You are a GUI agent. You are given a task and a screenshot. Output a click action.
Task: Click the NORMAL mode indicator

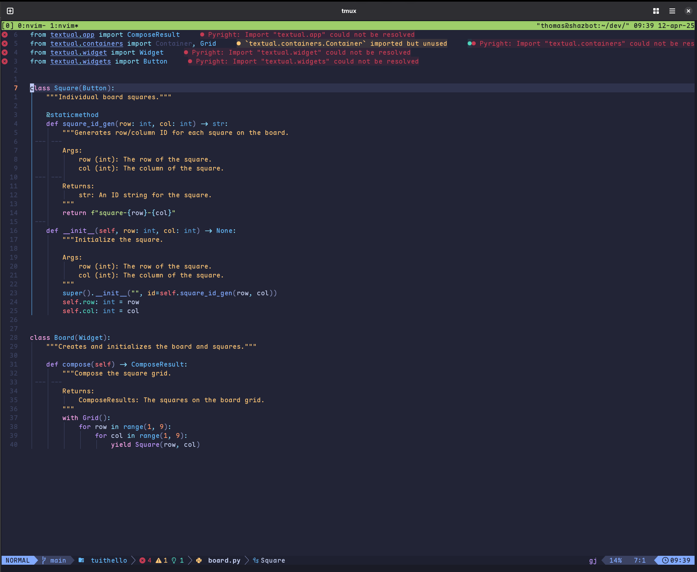point(17,560)
